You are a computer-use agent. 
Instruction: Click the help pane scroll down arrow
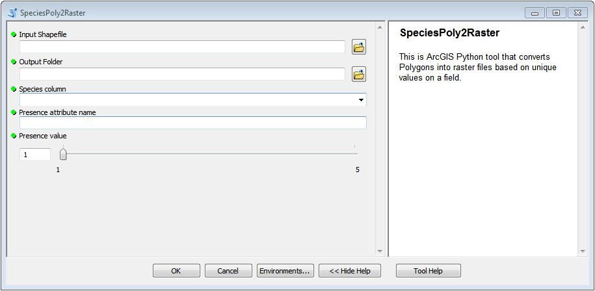coord(583,251)
